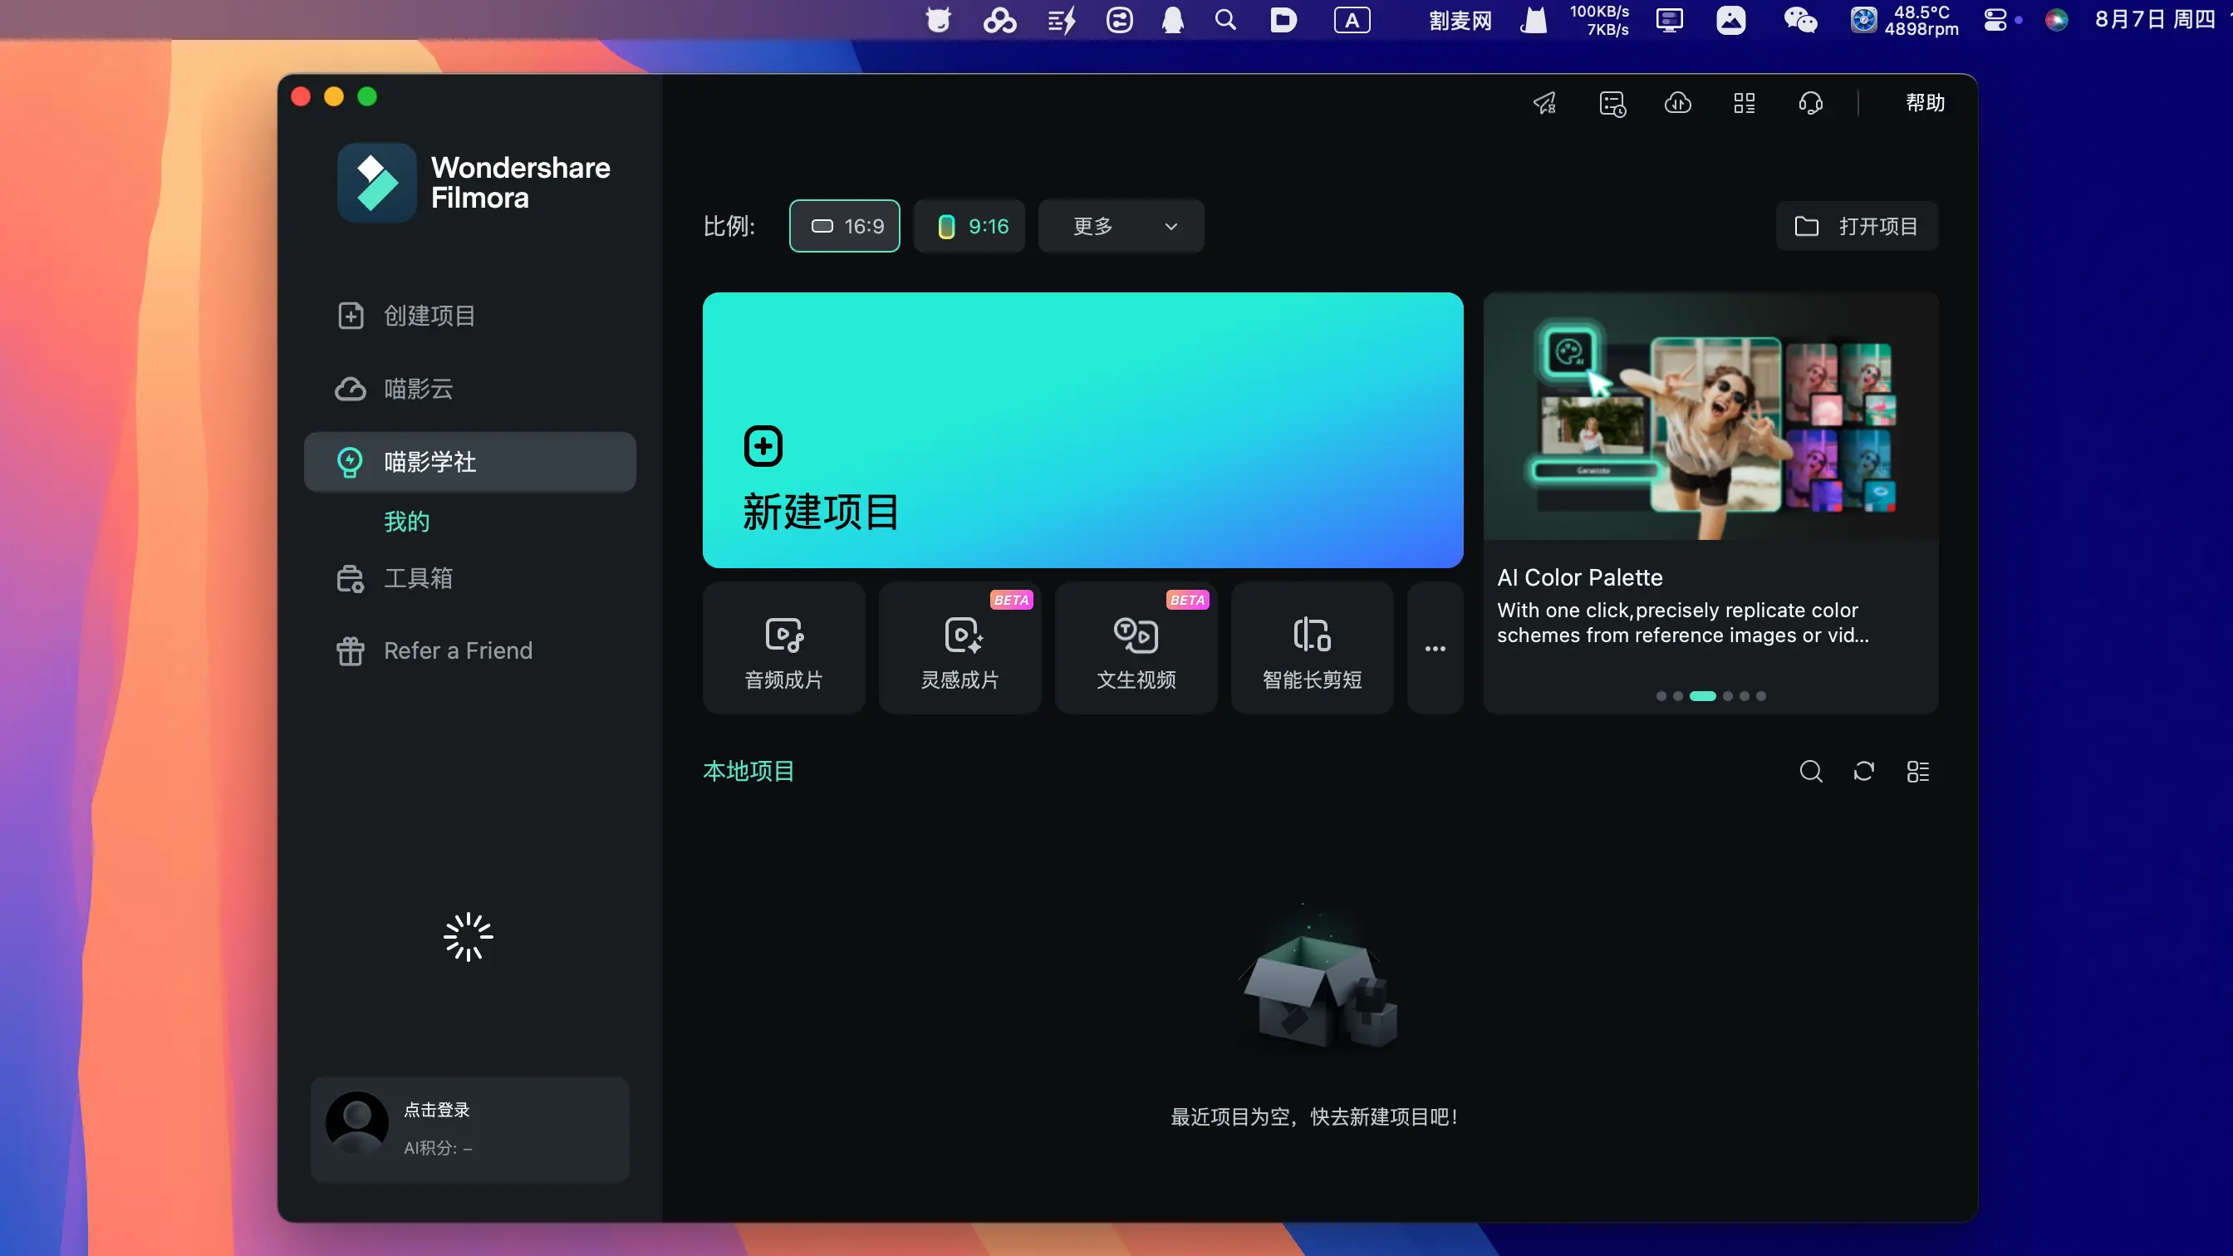Open Refer a Friend in sidebar
This screenshot has height=1256, width=2233.
(x=470, y=651)
